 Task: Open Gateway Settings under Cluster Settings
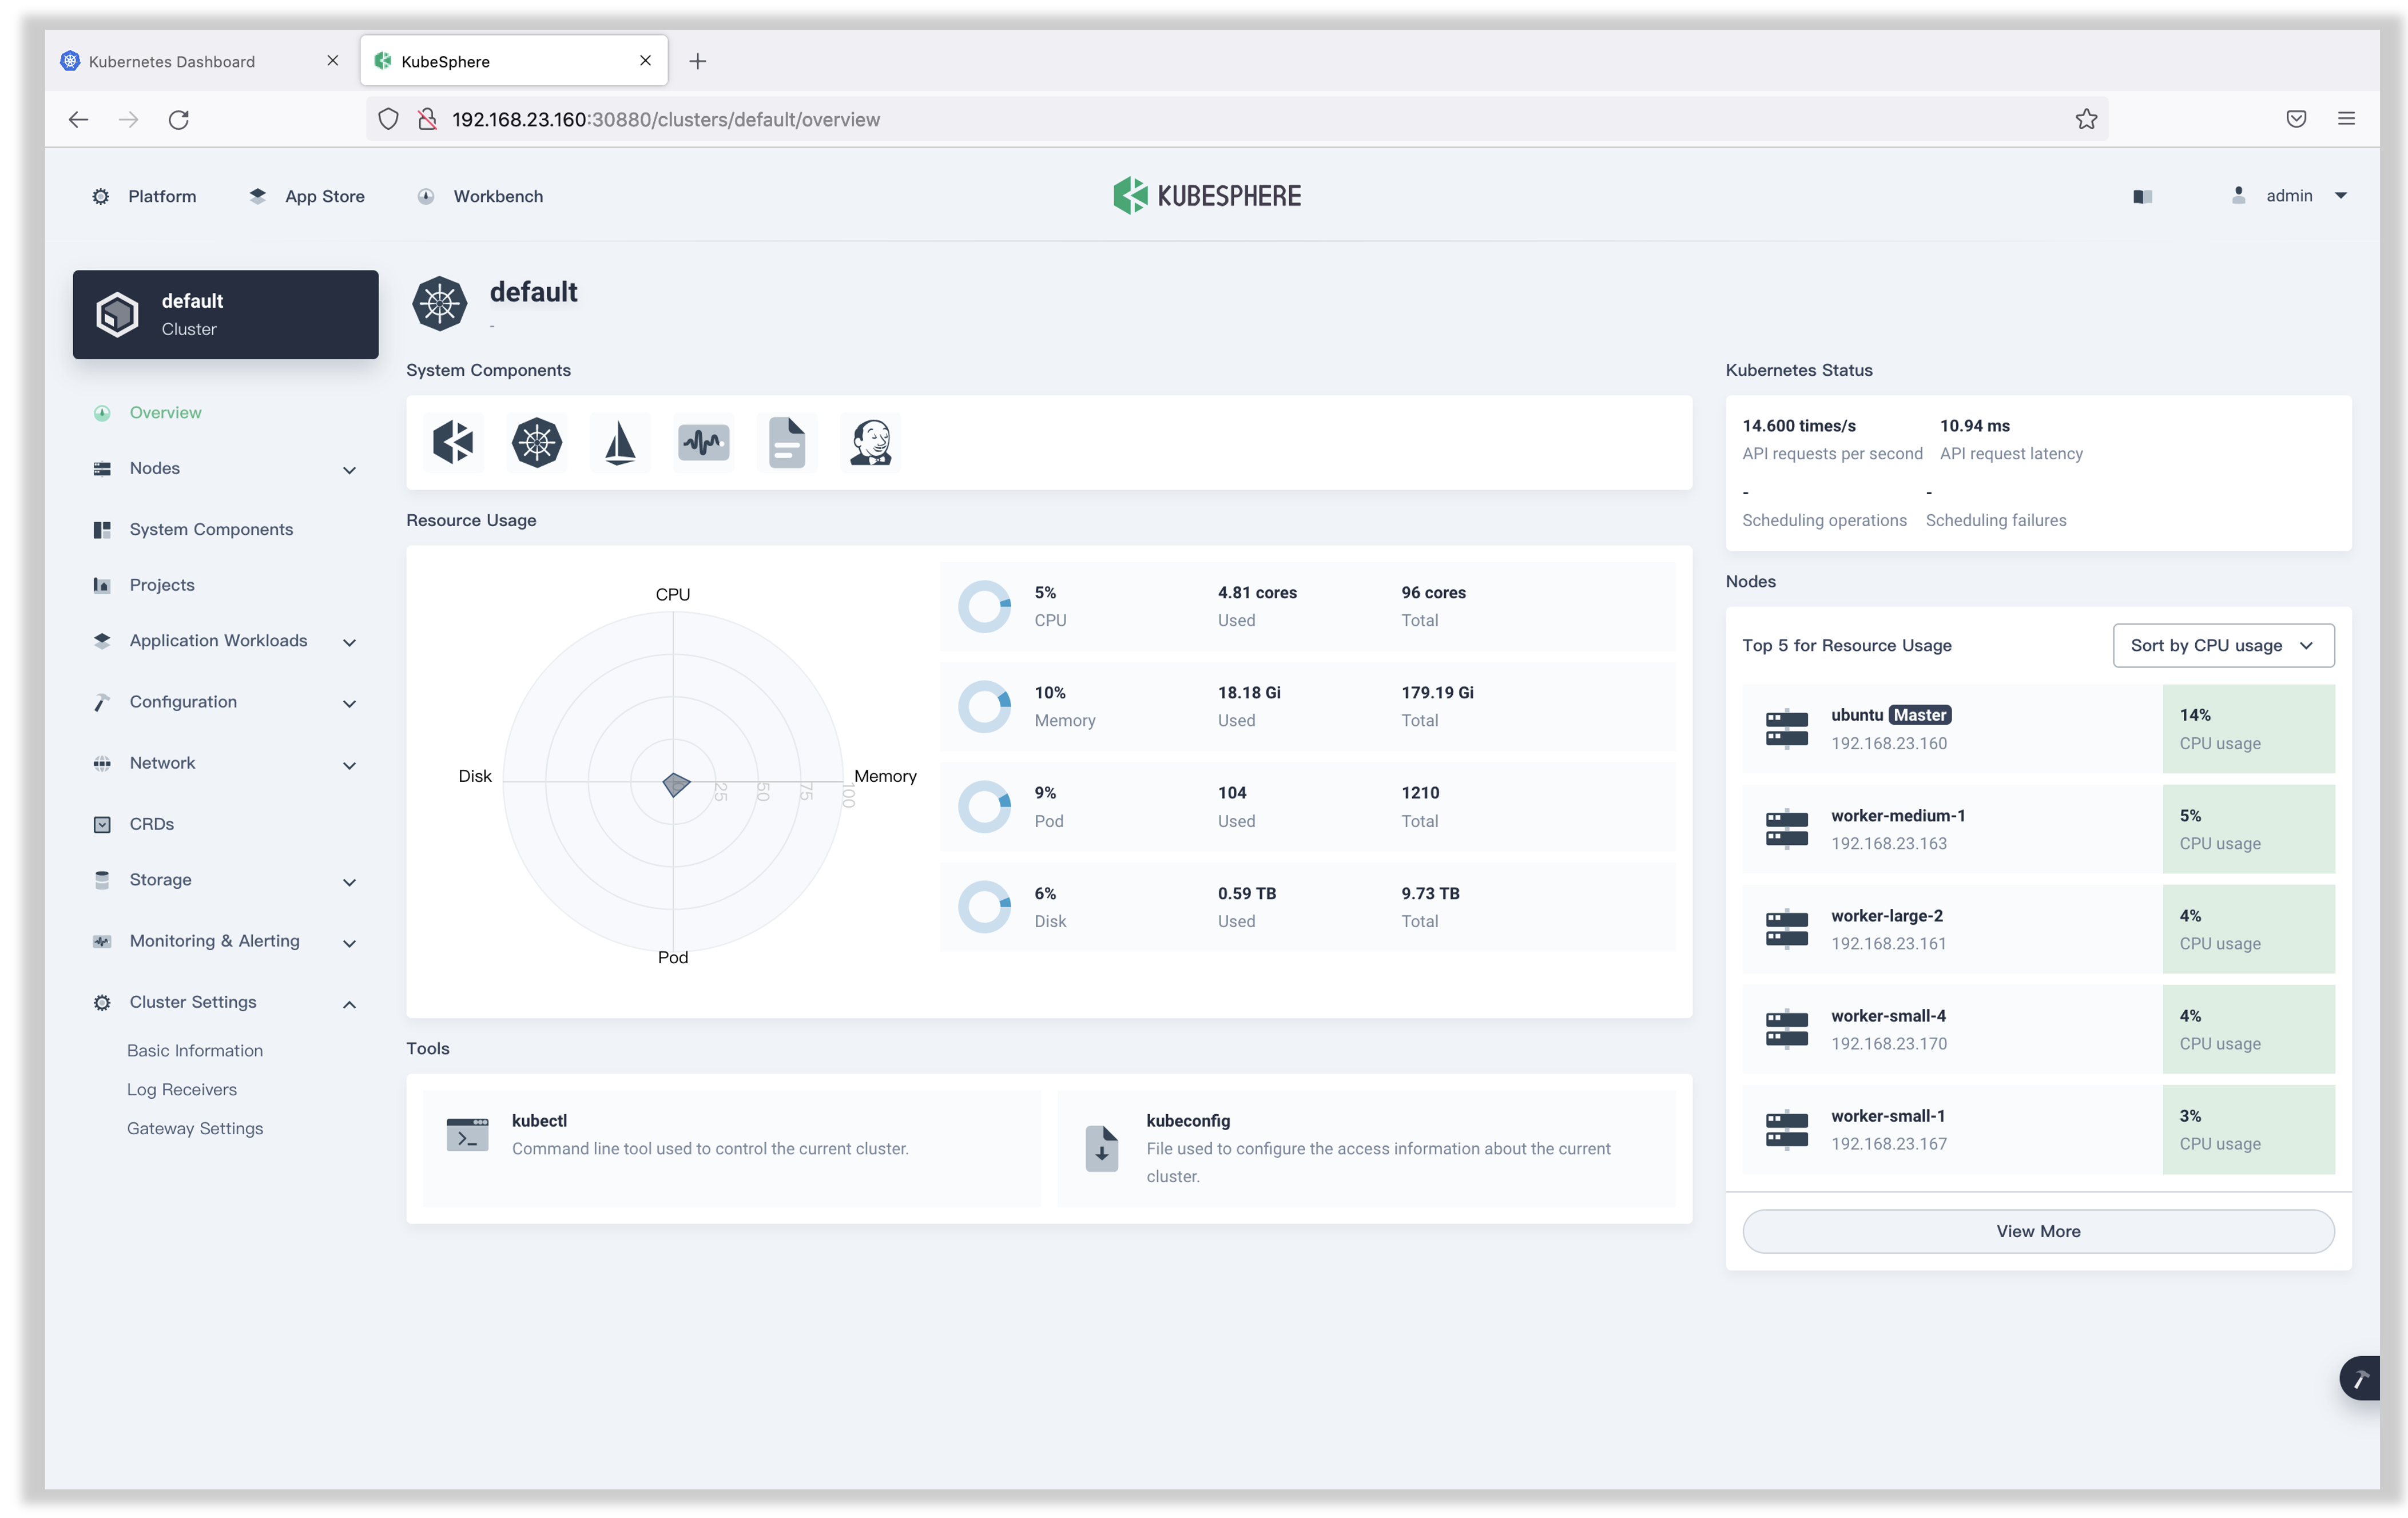click(195, 1129)
